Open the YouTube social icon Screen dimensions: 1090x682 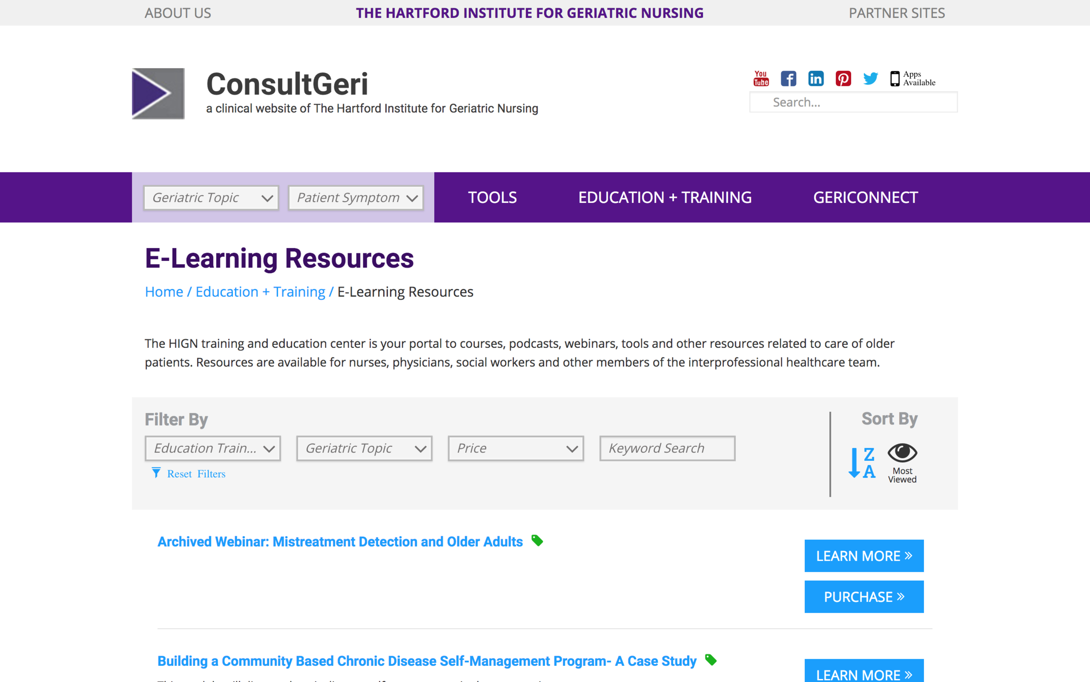coord(761,79)
